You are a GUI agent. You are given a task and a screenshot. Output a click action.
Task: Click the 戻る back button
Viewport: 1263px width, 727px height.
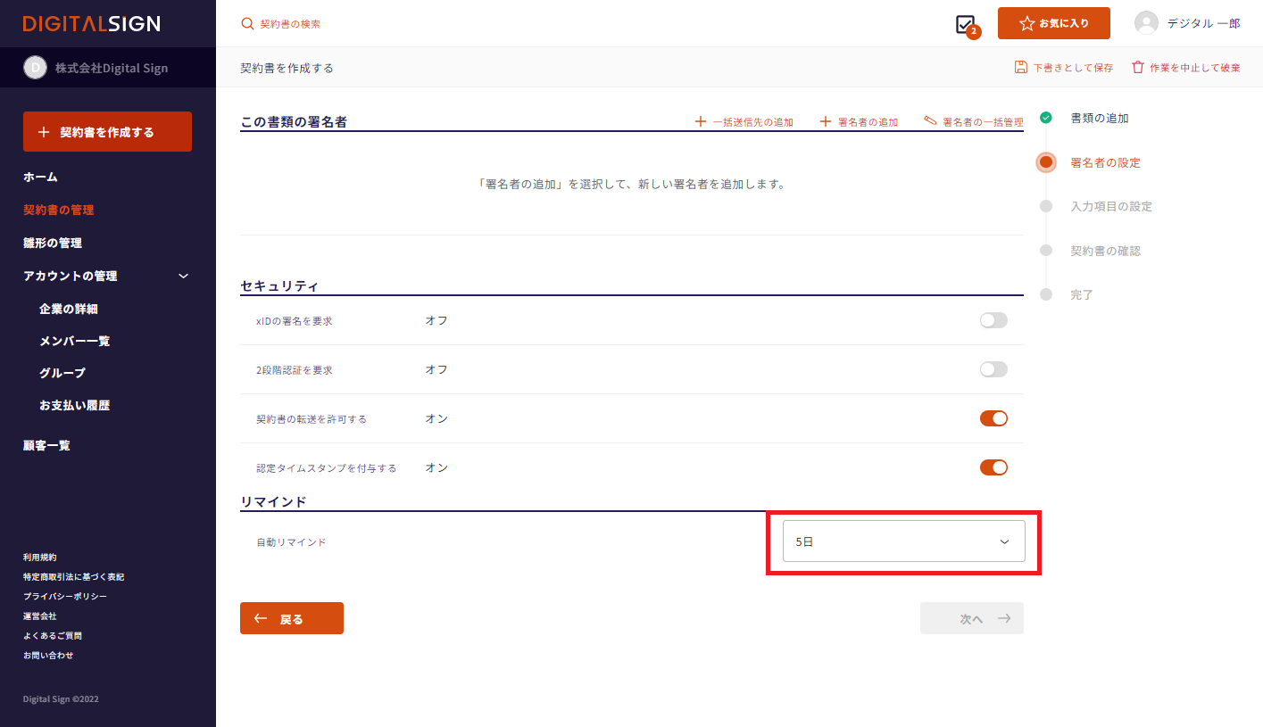coord(291,618)
